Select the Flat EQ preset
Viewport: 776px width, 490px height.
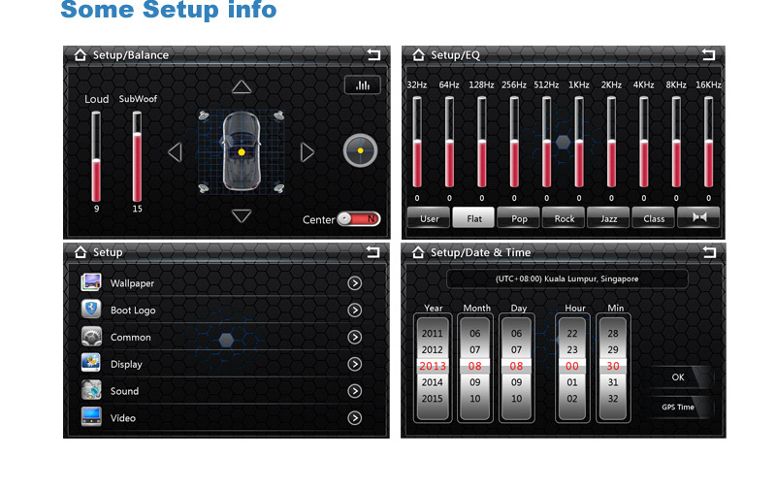tap(474, 218)
